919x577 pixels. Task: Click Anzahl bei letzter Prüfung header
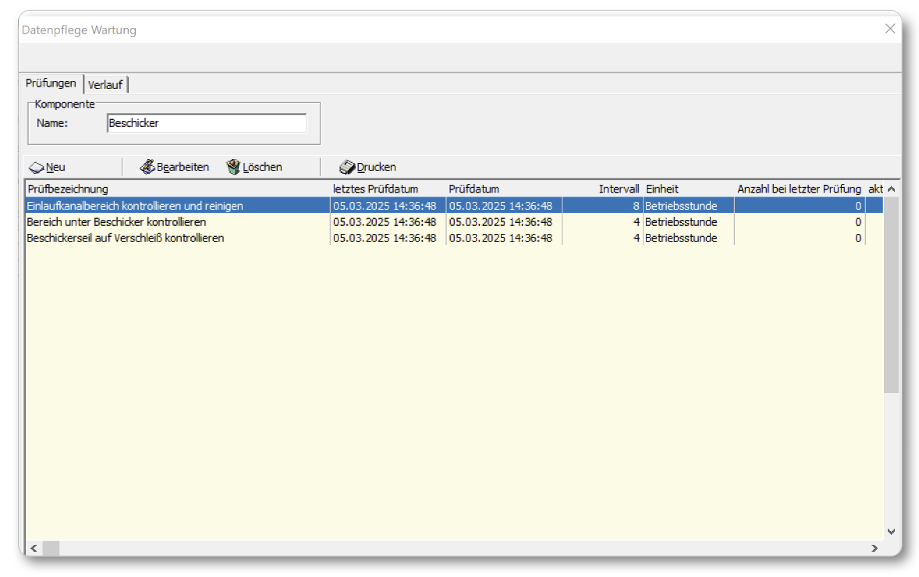(800, 189)
